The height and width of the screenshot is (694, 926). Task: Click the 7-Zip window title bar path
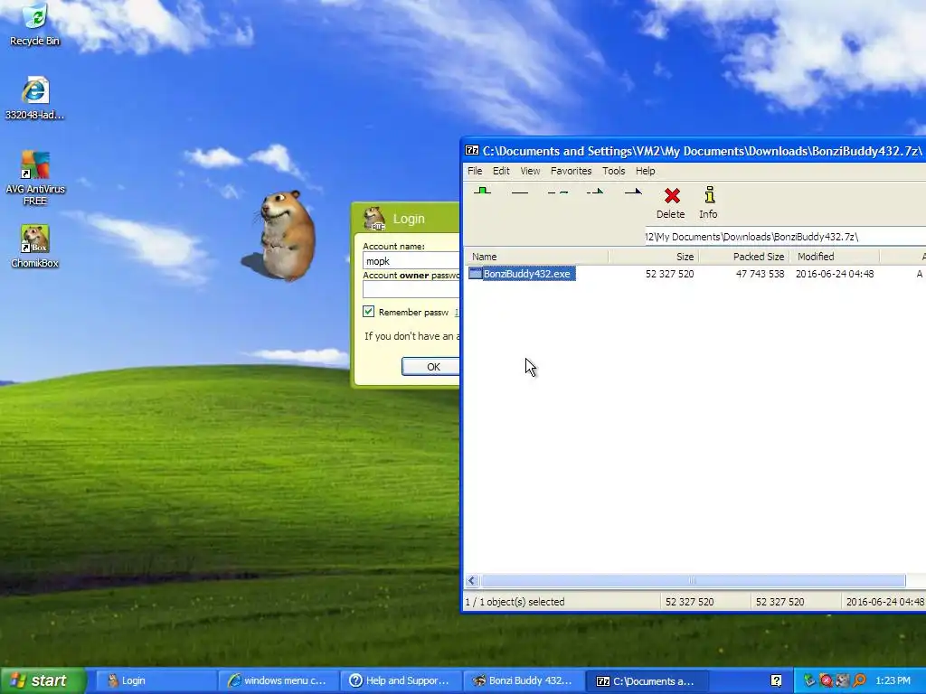click(x=702, y=151)
